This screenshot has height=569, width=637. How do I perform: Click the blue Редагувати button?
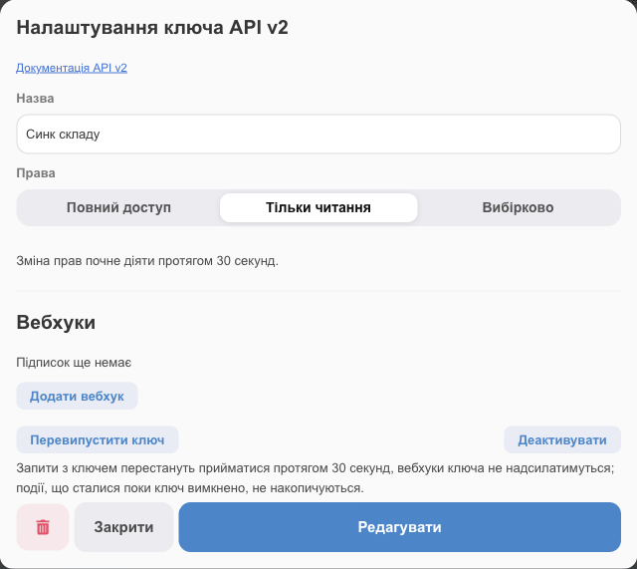pyautogui.click(x=400, y=527)
